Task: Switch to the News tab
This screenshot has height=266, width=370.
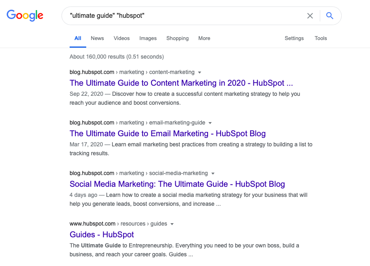Action: tap(97, 38)
